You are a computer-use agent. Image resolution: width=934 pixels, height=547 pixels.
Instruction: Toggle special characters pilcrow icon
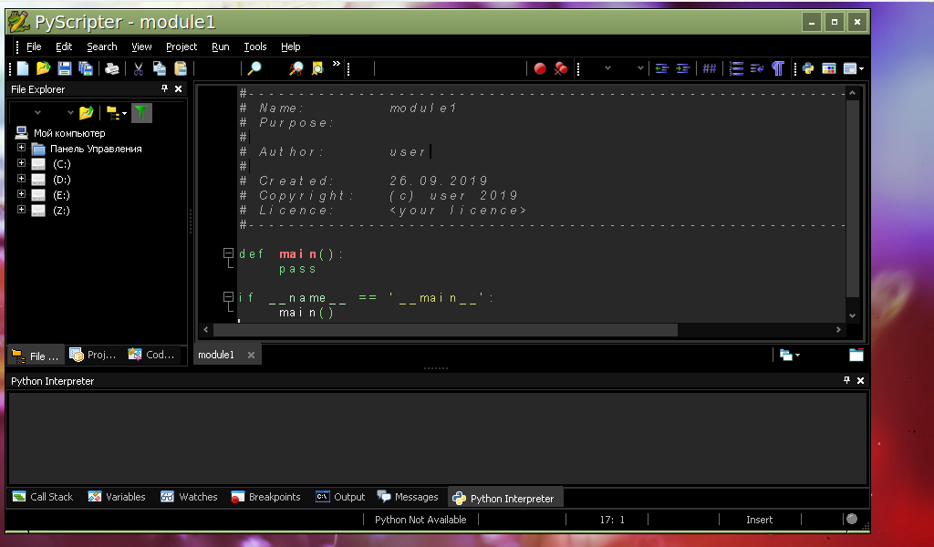tap(777, 68)
